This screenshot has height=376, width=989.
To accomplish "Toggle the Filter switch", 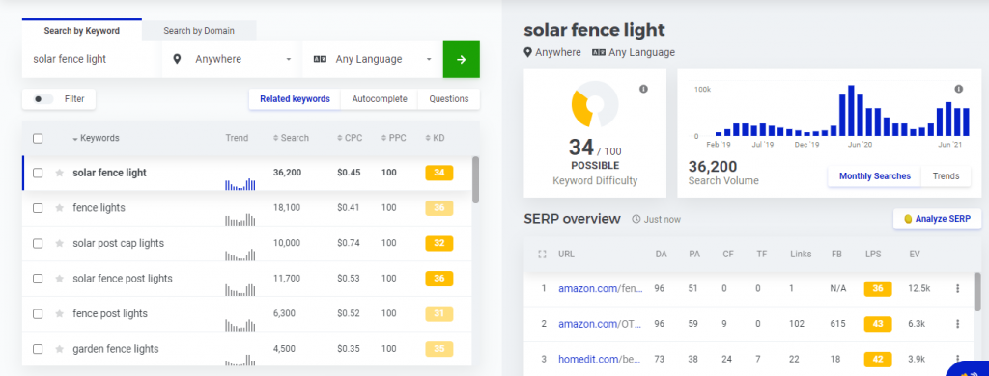I will pos(42,99).
